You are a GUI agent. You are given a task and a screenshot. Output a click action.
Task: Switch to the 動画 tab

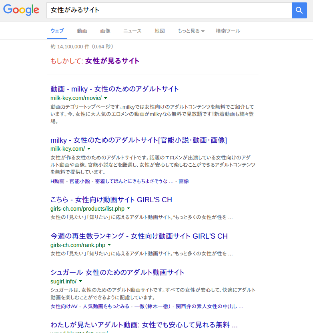tap(82, 31)
